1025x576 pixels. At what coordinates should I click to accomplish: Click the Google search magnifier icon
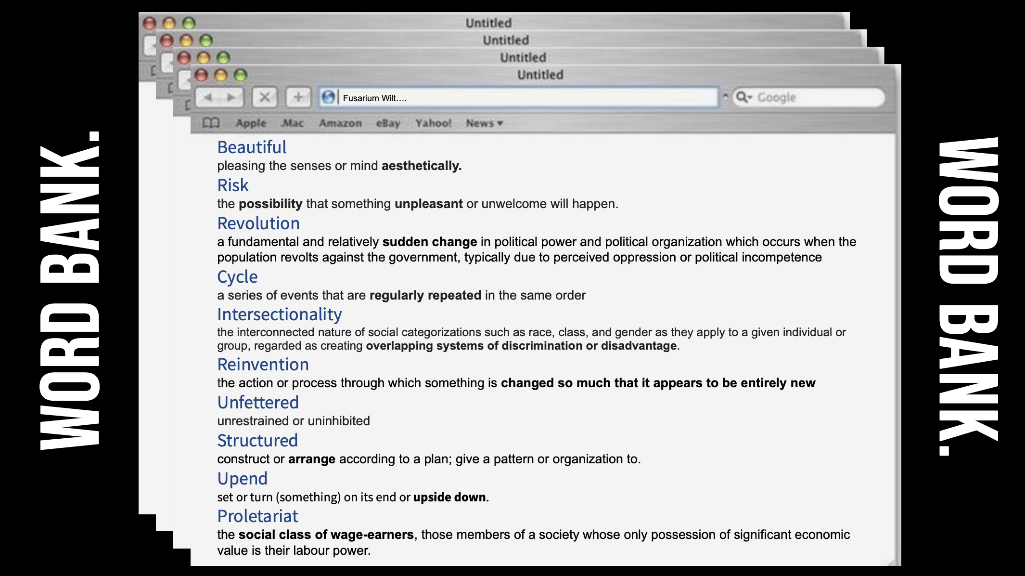(x=744, y=97)
